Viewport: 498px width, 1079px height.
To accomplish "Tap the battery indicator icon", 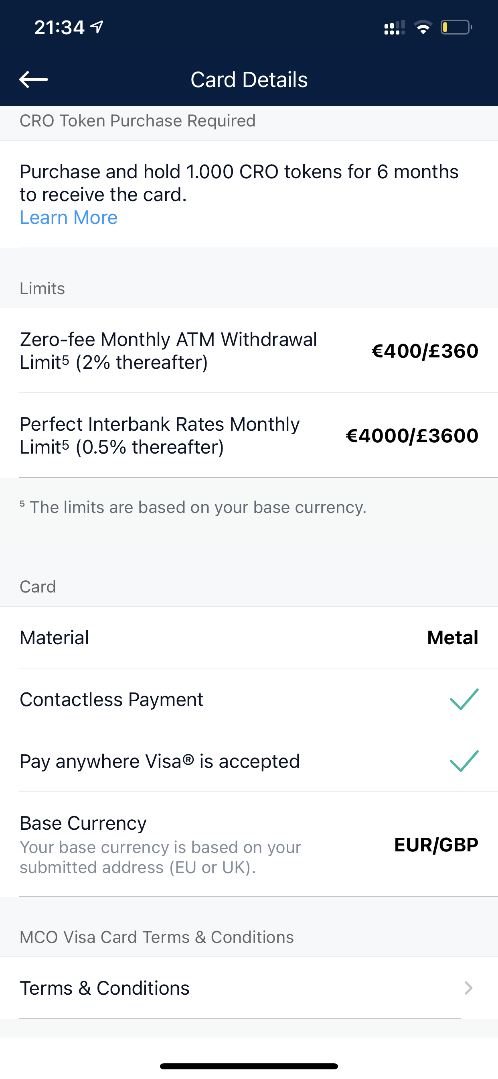I will pyautogui.click(x=456, y=27).
